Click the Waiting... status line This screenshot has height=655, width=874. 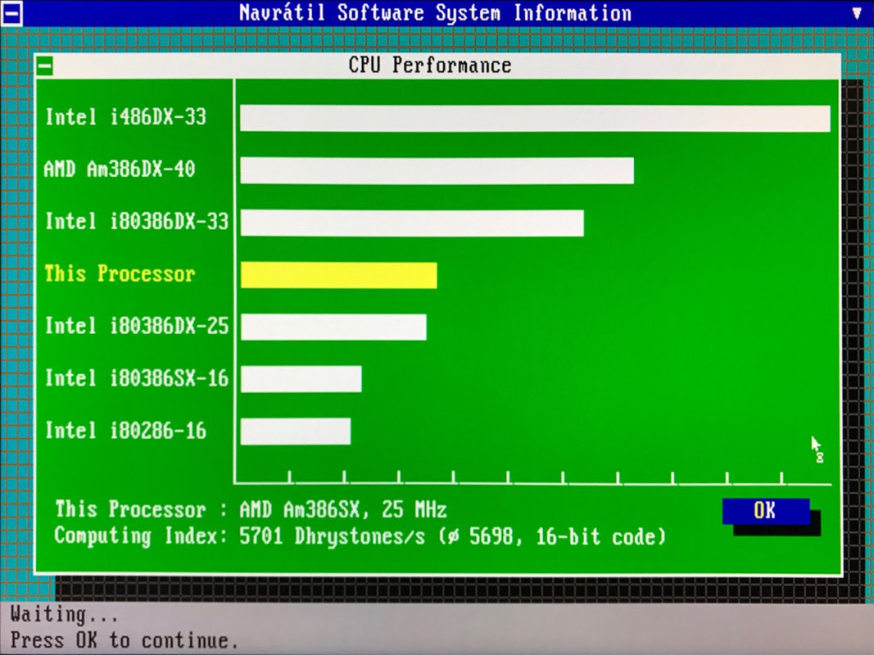[x=64, y=614]
